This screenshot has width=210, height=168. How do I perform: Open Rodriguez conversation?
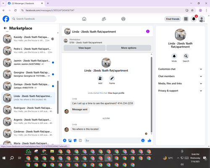point(29,110)
